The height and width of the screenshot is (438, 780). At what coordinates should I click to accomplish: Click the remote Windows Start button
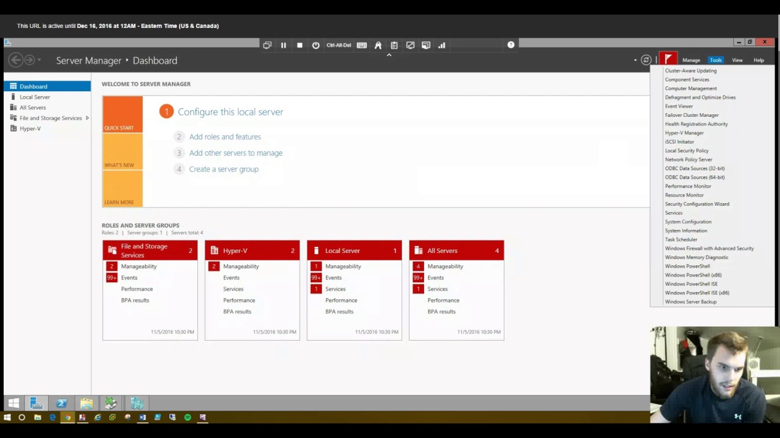pyautogui.click(x=13, y=403)
